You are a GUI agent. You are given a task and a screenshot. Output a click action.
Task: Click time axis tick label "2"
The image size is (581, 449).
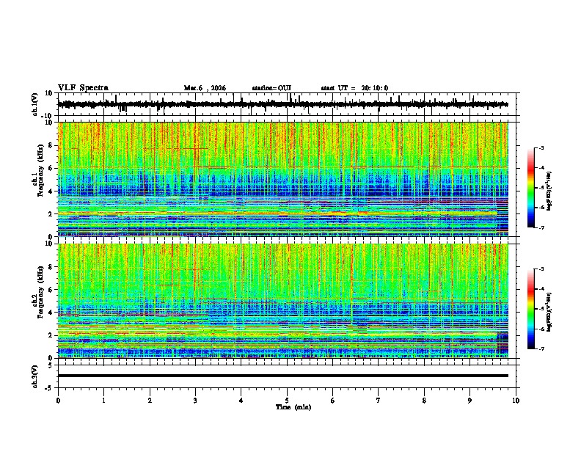(x=150, y=401)
